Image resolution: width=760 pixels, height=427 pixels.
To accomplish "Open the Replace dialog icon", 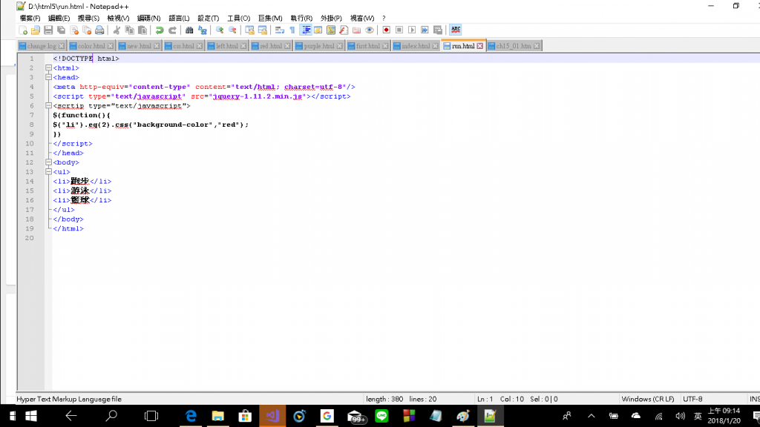I will coord(202,30).
